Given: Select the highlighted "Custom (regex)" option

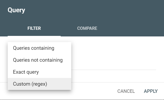Looking at the screenshot, I should click(39, 84).
